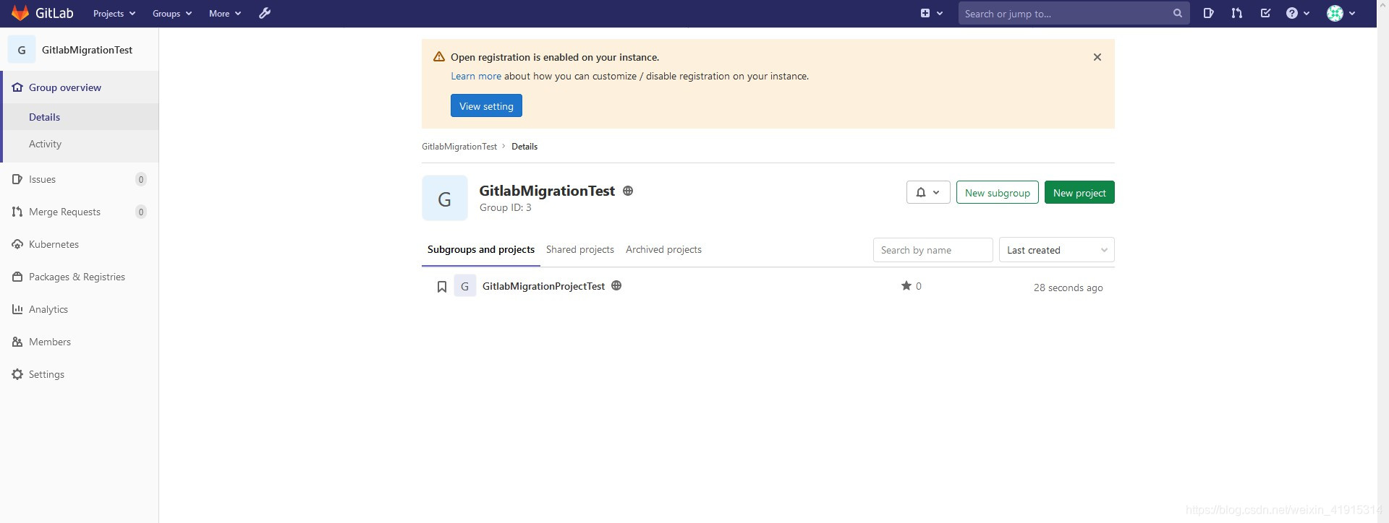The image size is (1389, 523).
Task: Open the Help question mark menu
Action: point(1298,13)
